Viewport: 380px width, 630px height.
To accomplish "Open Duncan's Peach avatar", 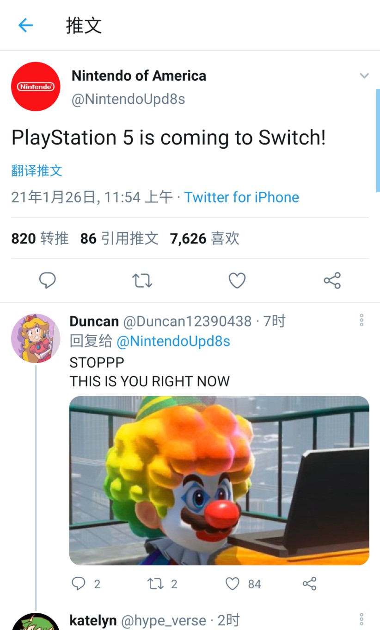I will pyautogui.click(x=36, y=338).
